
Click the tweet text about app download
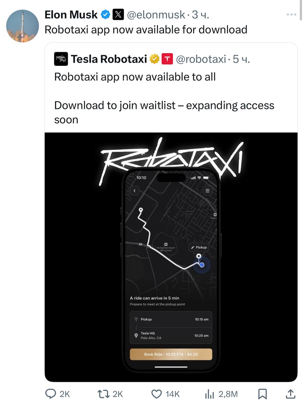point(146,30)
